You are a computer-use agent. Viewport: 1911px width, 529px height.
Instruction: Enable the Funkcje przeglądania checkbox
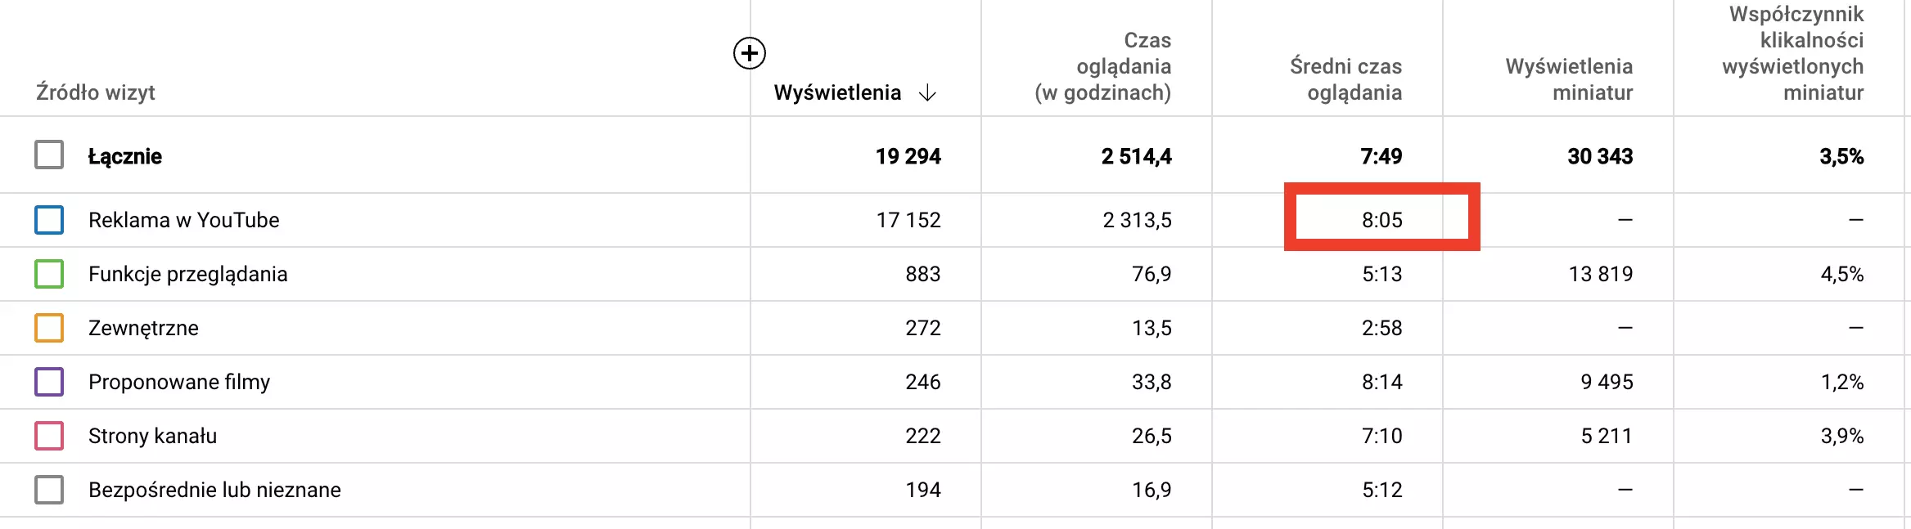(49, 274)
